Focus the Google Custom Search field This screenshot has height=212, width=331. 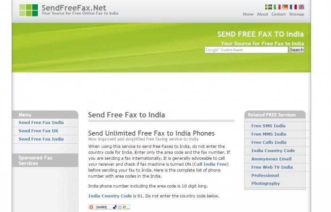(246, 50)
